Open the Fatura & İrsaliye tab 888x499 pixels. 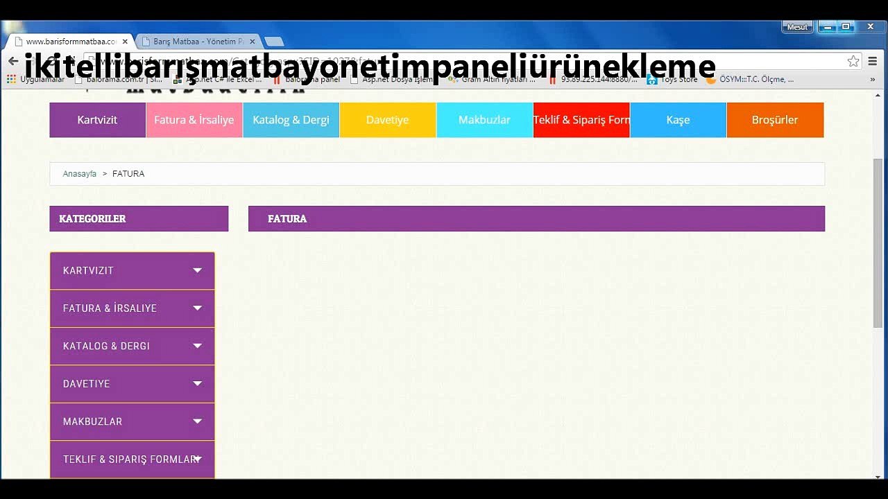coord(194,120)
